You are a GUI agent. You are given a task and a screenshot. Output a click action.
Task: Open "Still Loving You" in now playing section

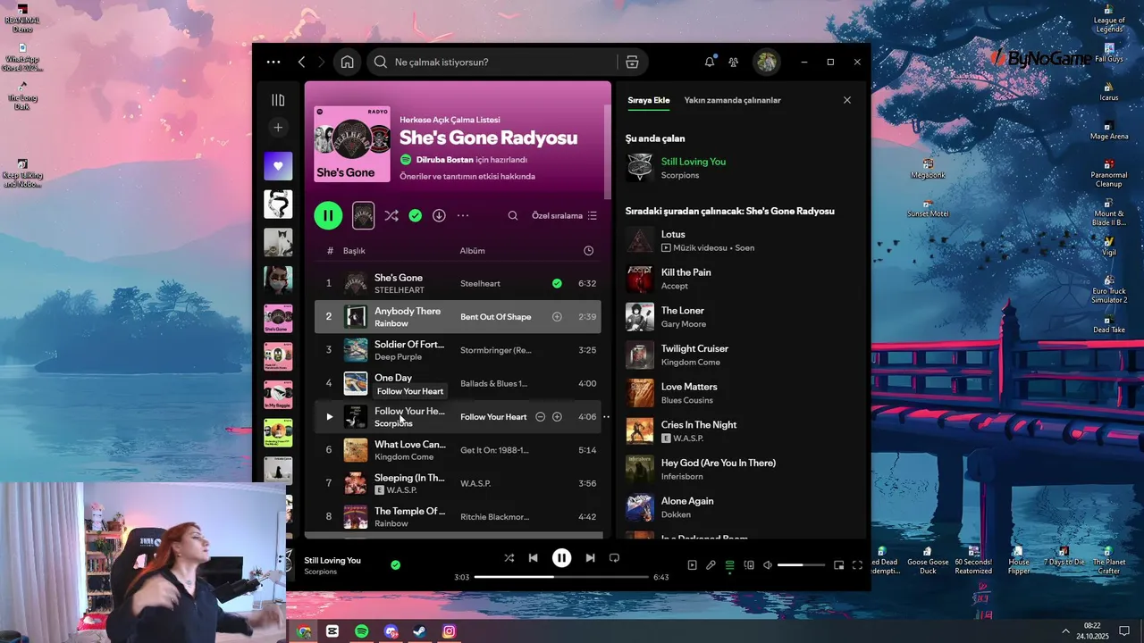tap(693, 162)
